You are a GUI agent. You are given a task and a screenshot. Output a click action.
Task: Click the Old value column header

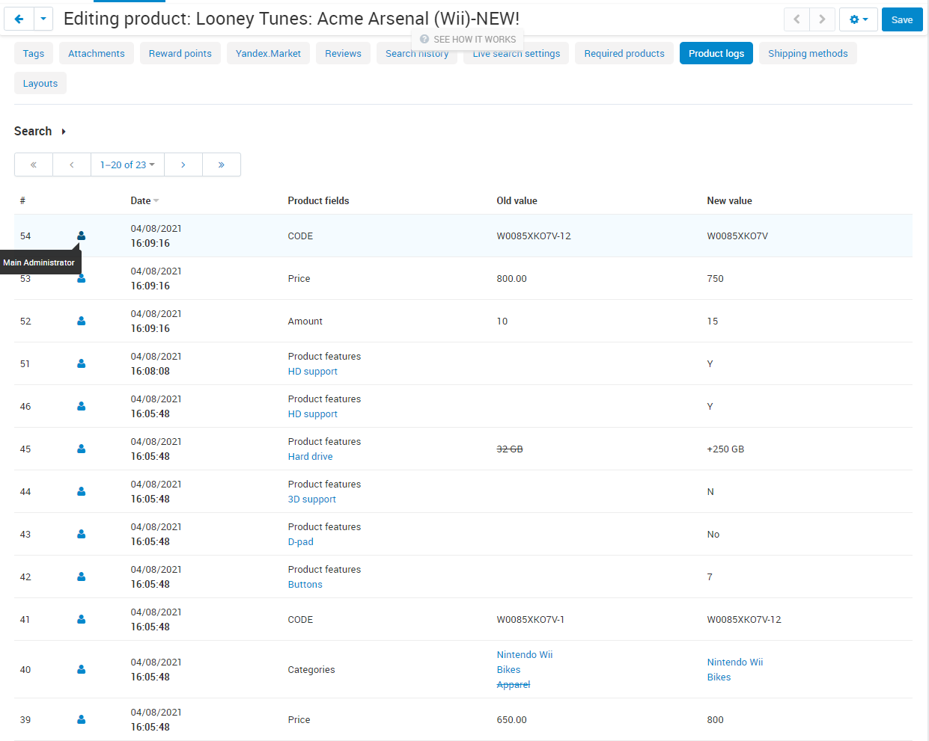[517, 200]
